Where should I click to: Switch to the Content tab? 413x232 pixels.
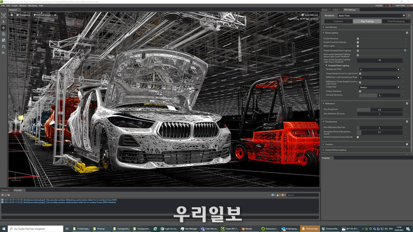[5, 190]
